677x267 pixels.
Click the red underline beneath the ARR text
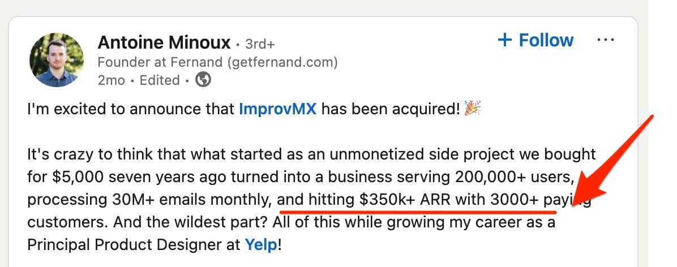418,211
